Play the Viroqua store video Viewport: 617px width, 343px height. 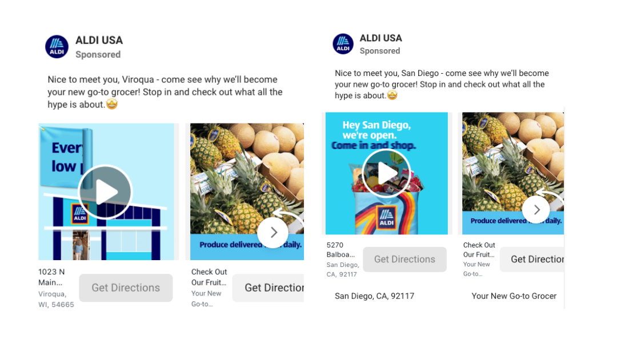(105, 192)
